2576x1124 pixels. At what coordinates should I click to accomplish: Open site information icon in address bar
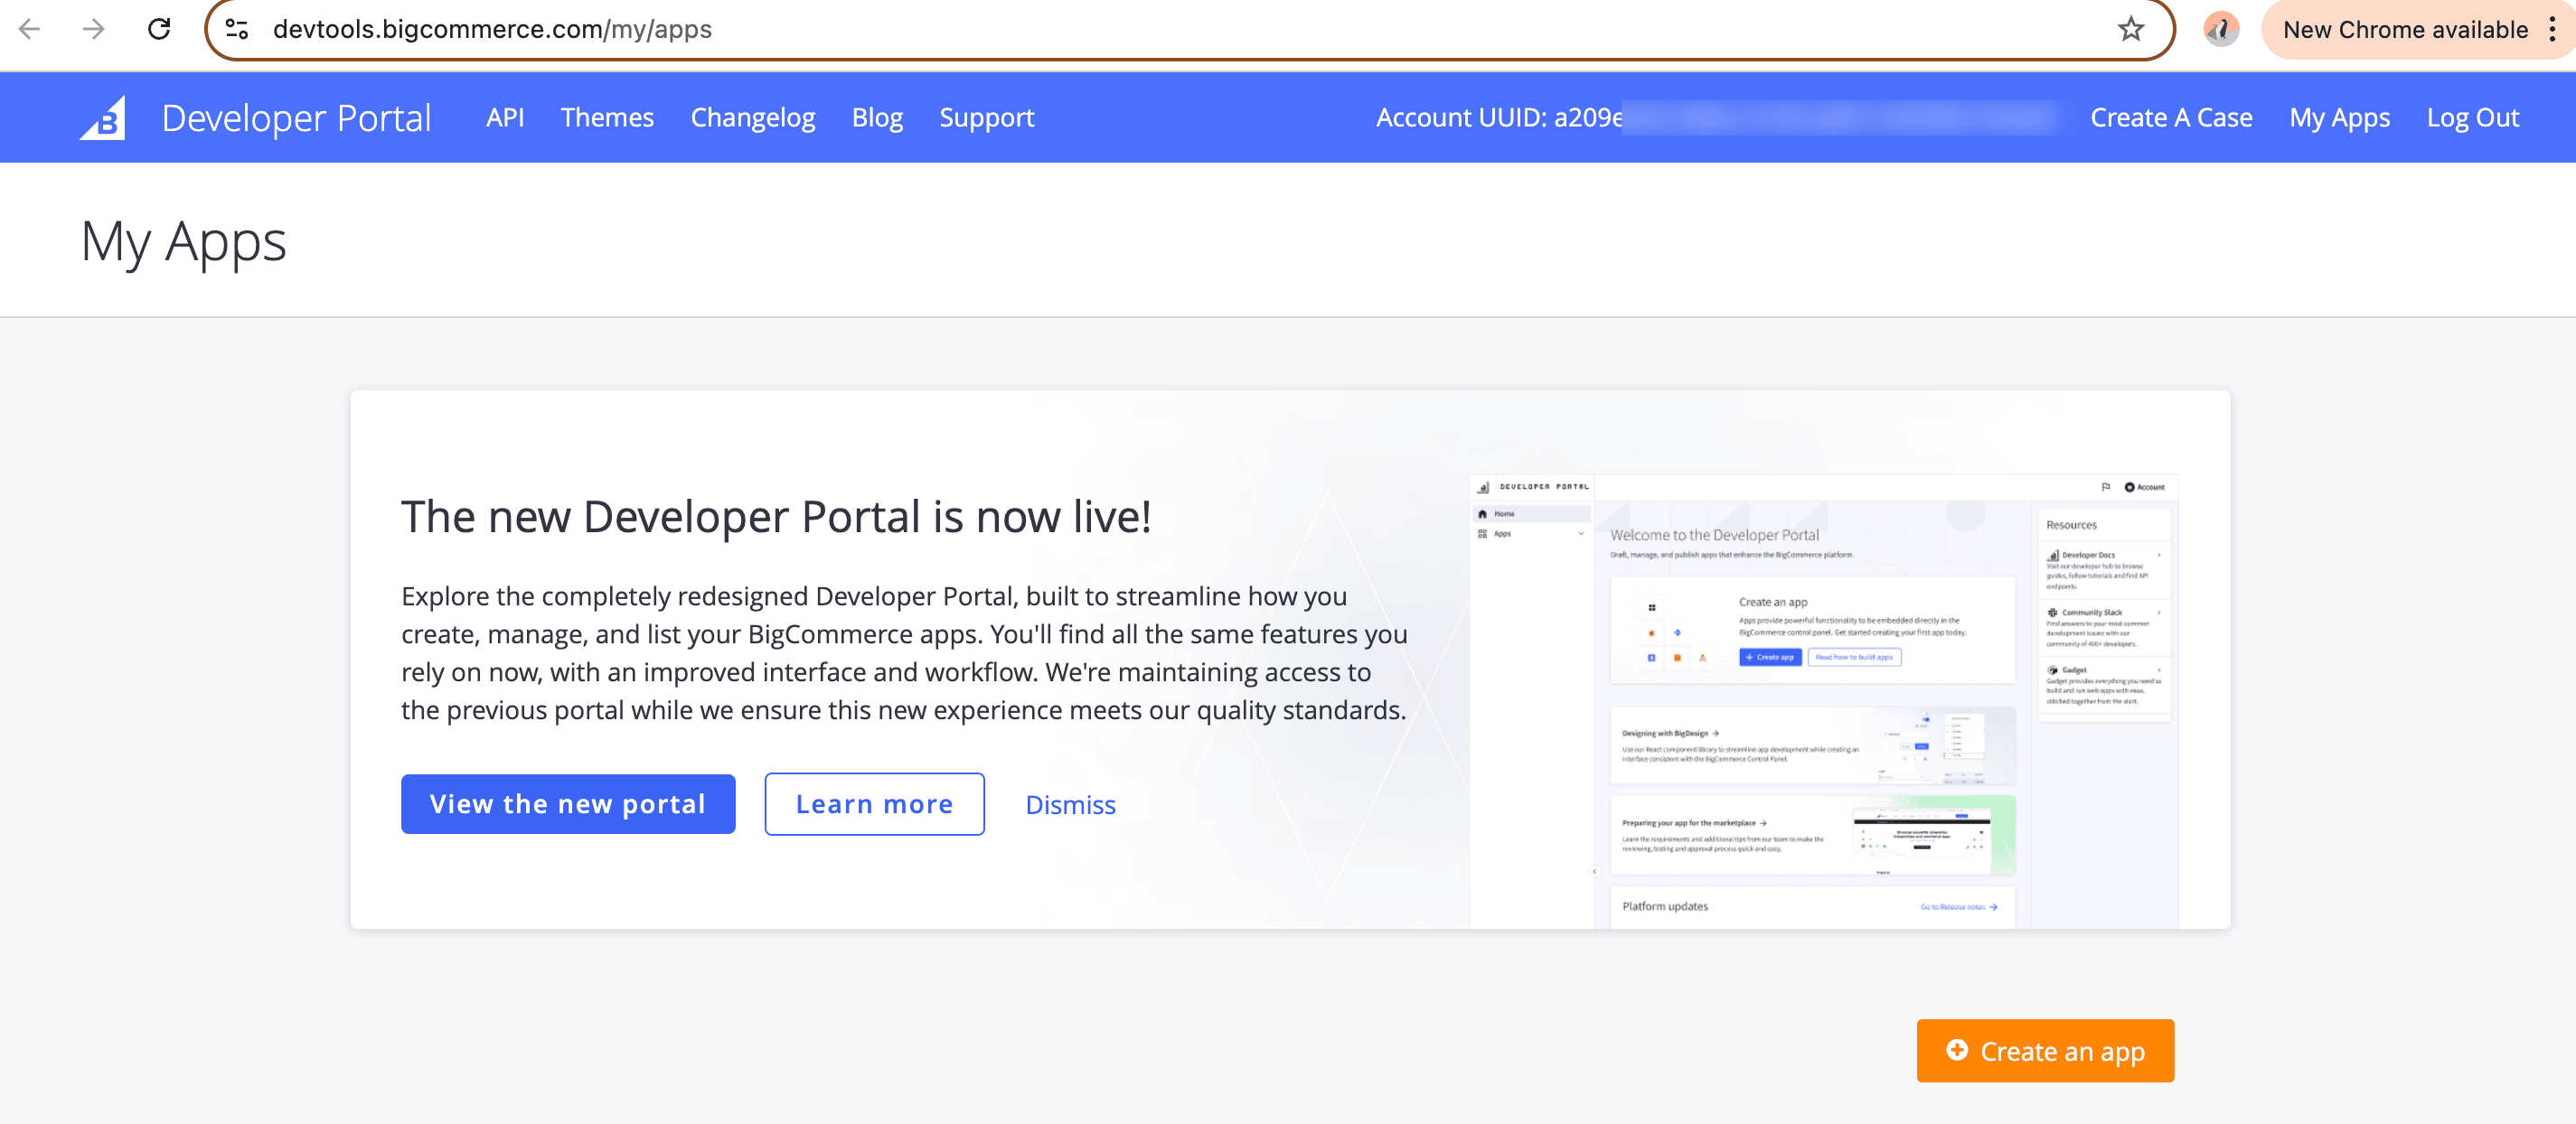(237, 29)
